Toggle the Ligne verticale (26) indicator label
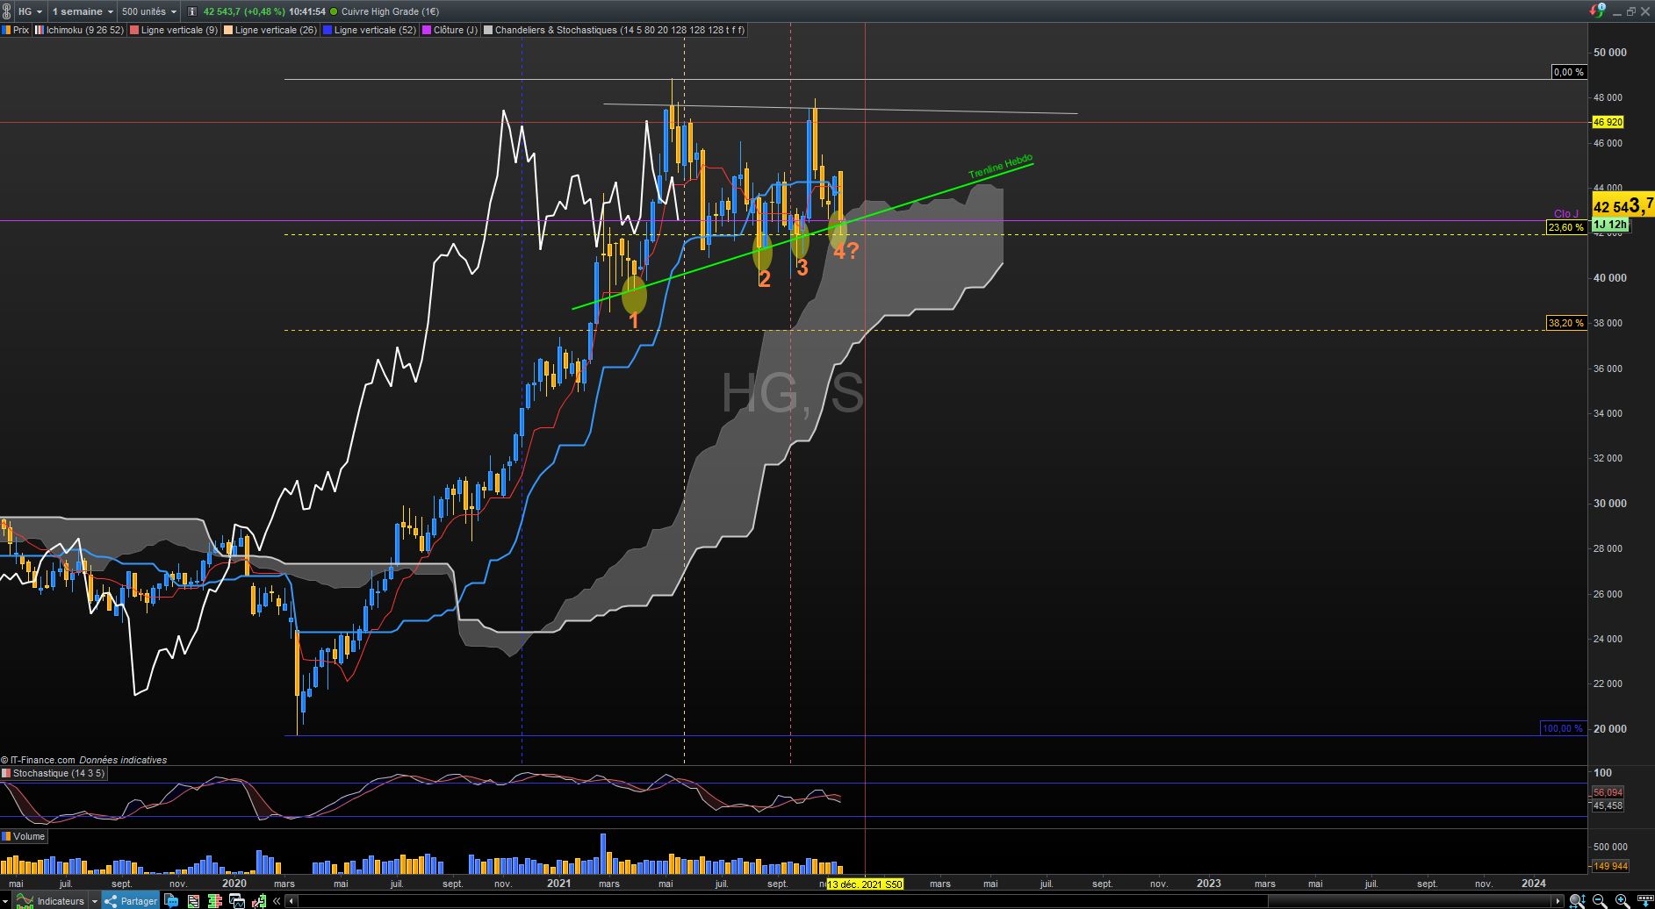This screenshot has height=909, width=1655. [270, 30]
